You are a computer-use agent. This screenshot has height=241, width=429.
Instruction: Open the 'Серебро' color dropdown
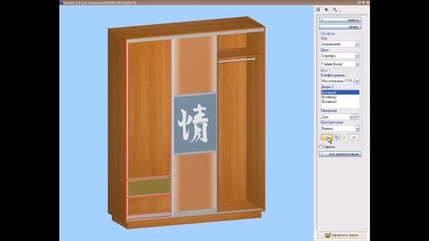coord(357,56)
